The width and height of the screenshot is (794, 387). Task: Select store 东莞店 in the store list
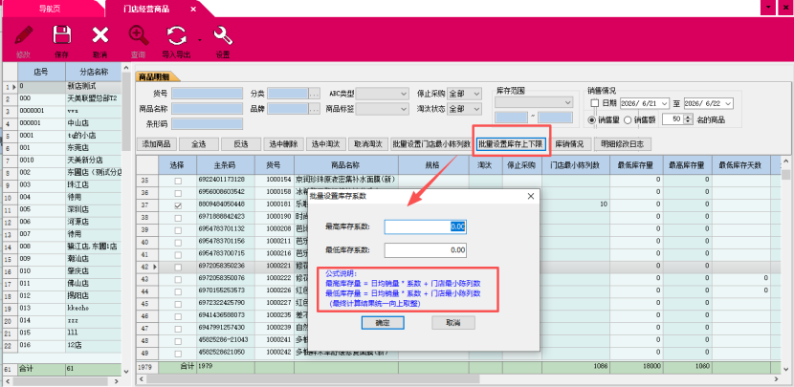(93, 148)
